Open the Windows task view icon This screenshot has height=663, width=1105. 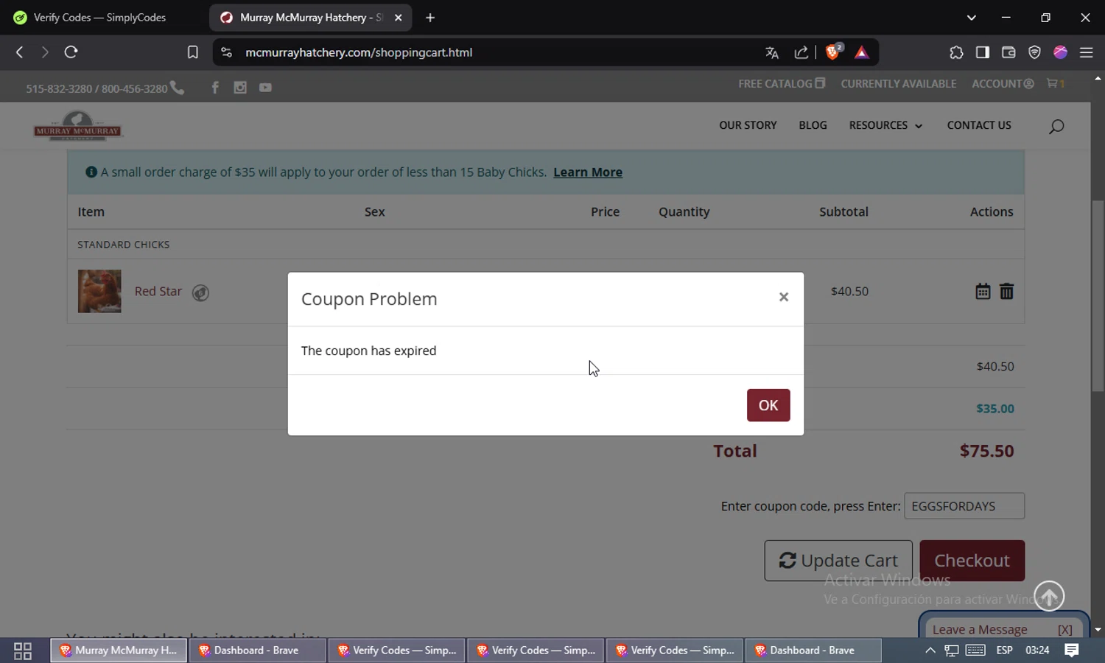click(x=23, y=650)
